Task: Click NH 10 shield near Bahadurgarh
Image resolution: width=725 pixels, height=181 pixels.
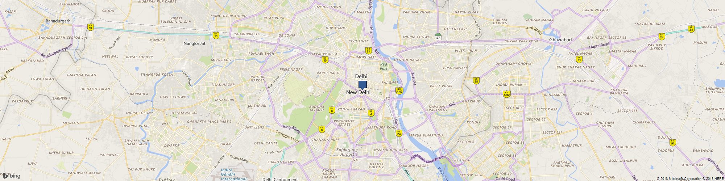Action: (x=90, y=27)
